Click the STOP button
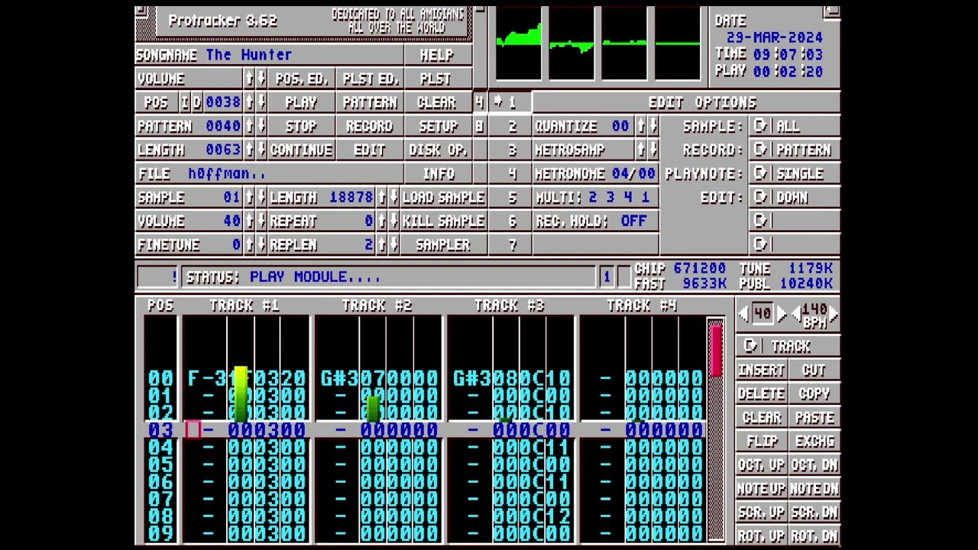This screenshot has width=978, height=550. click(301, 126)
